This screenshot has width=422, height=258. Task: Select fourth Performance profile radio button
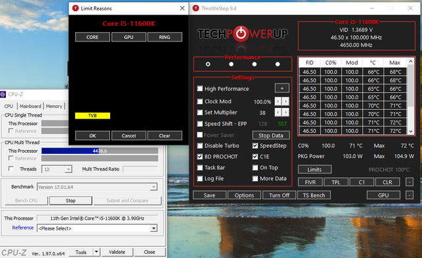tap(278, 64)
